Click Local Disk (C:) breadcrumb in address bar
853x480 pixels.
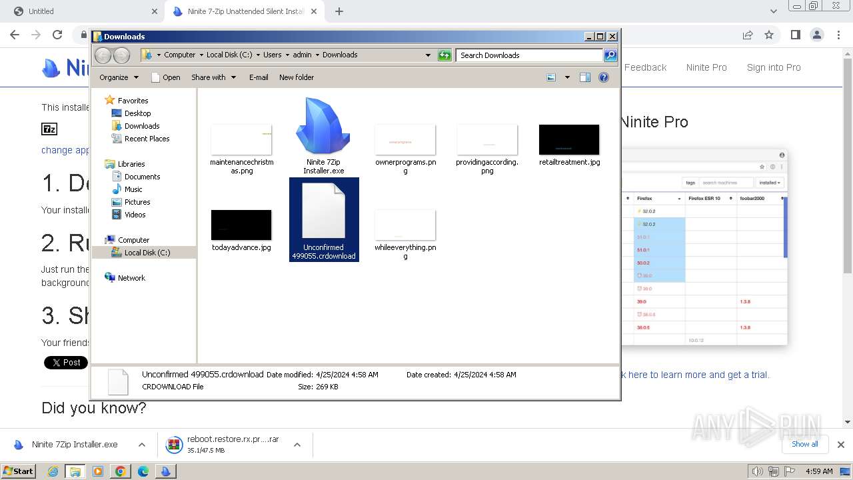229,55
